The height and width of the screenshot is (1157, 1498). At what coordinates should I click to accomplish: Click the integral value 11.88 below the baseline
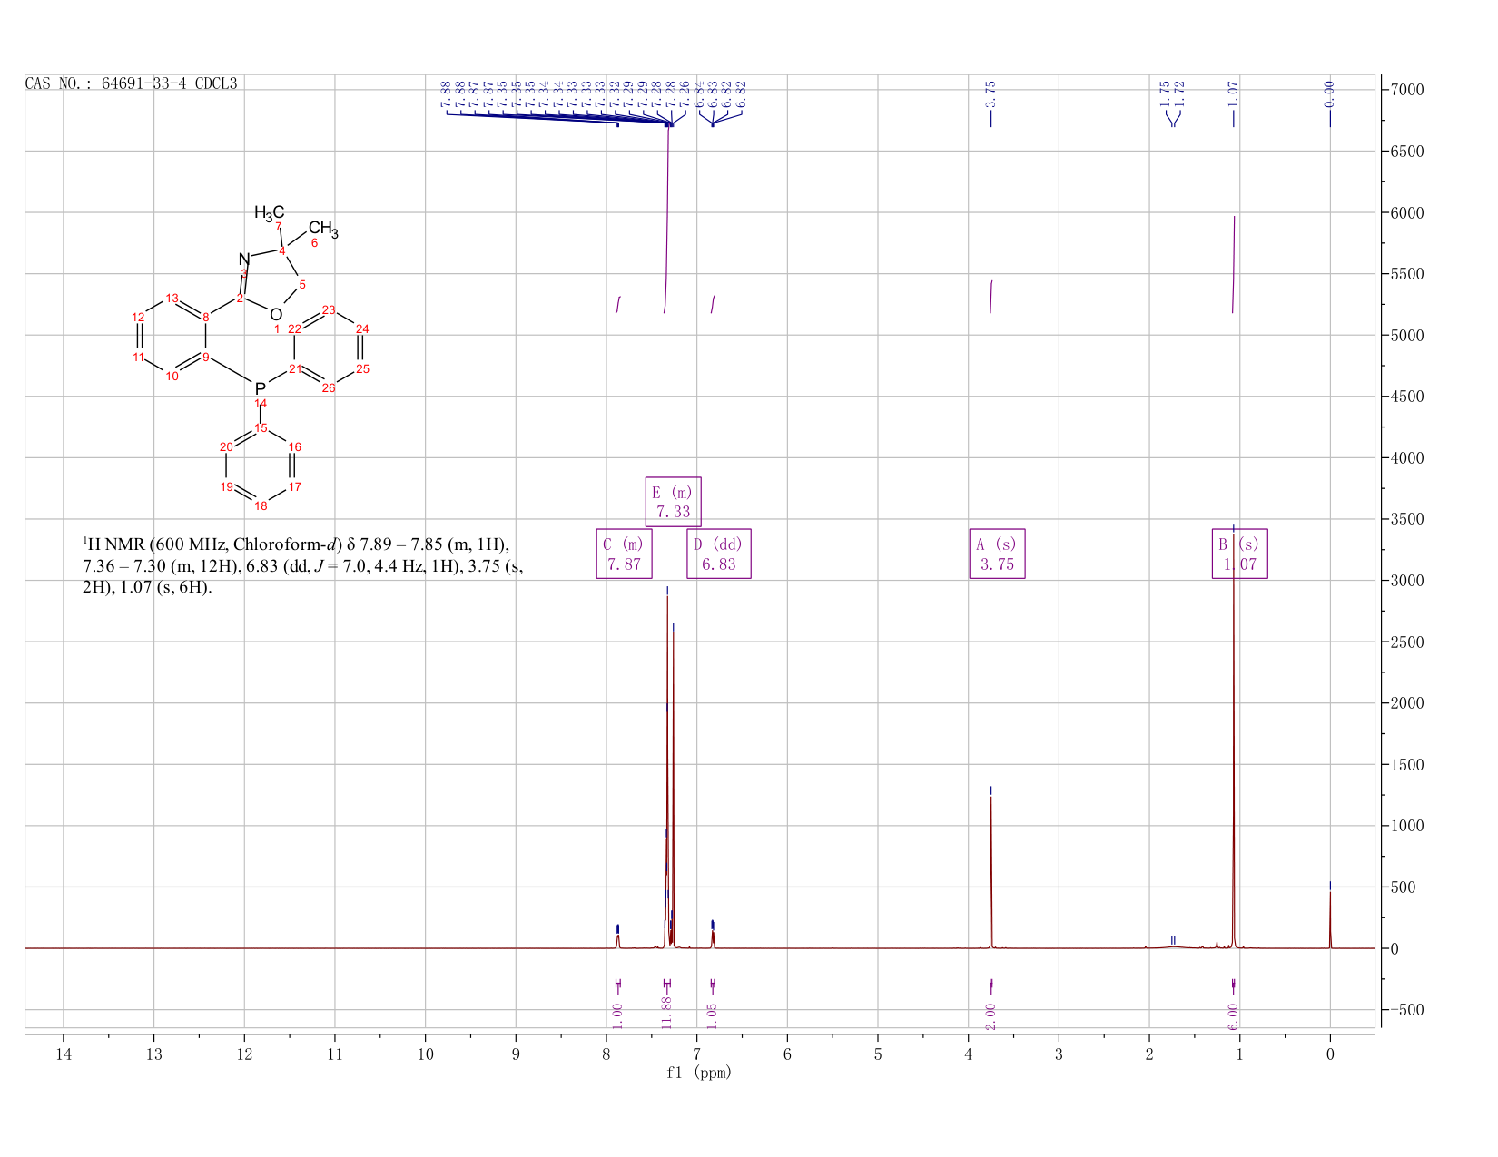pos(666,1012)
